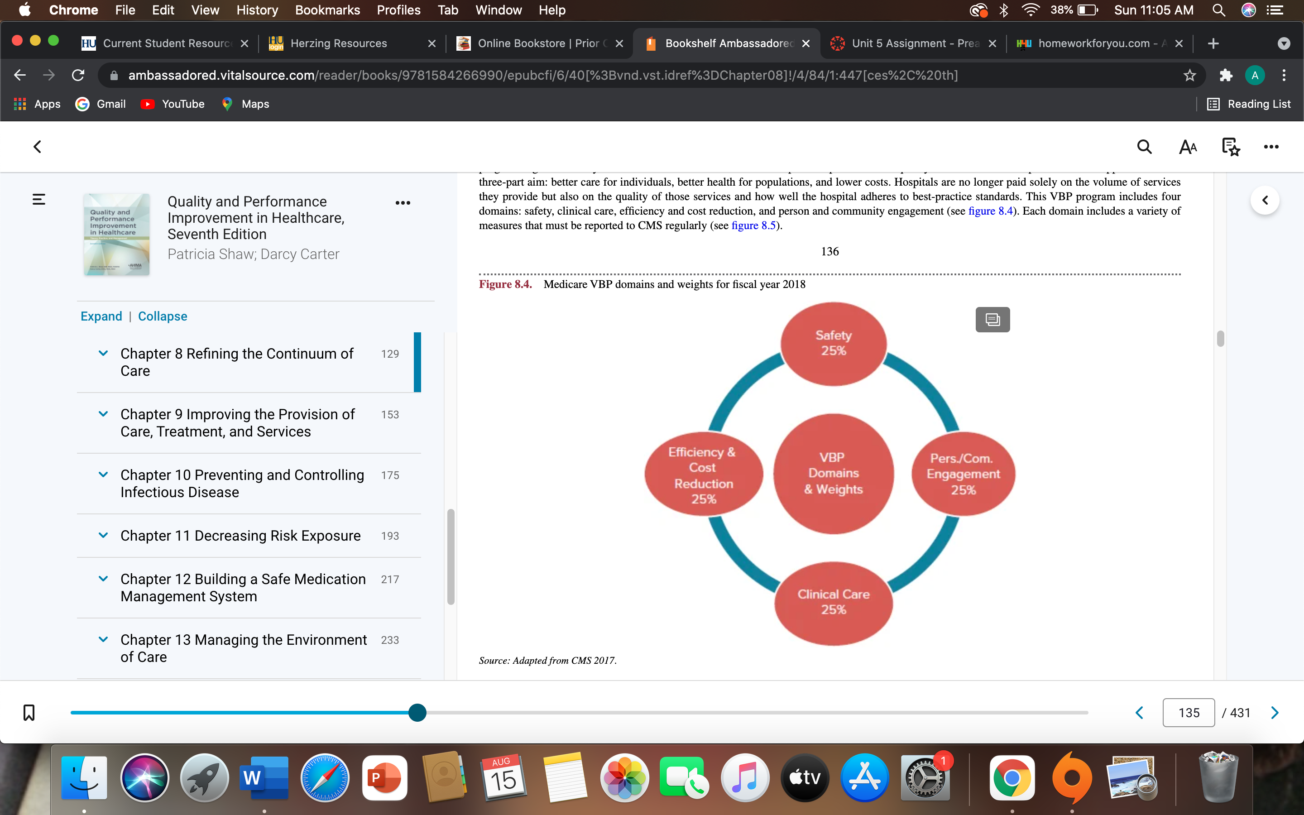Open Chapter 11 Decreasing Risk Exposure

tap(240, 535)
